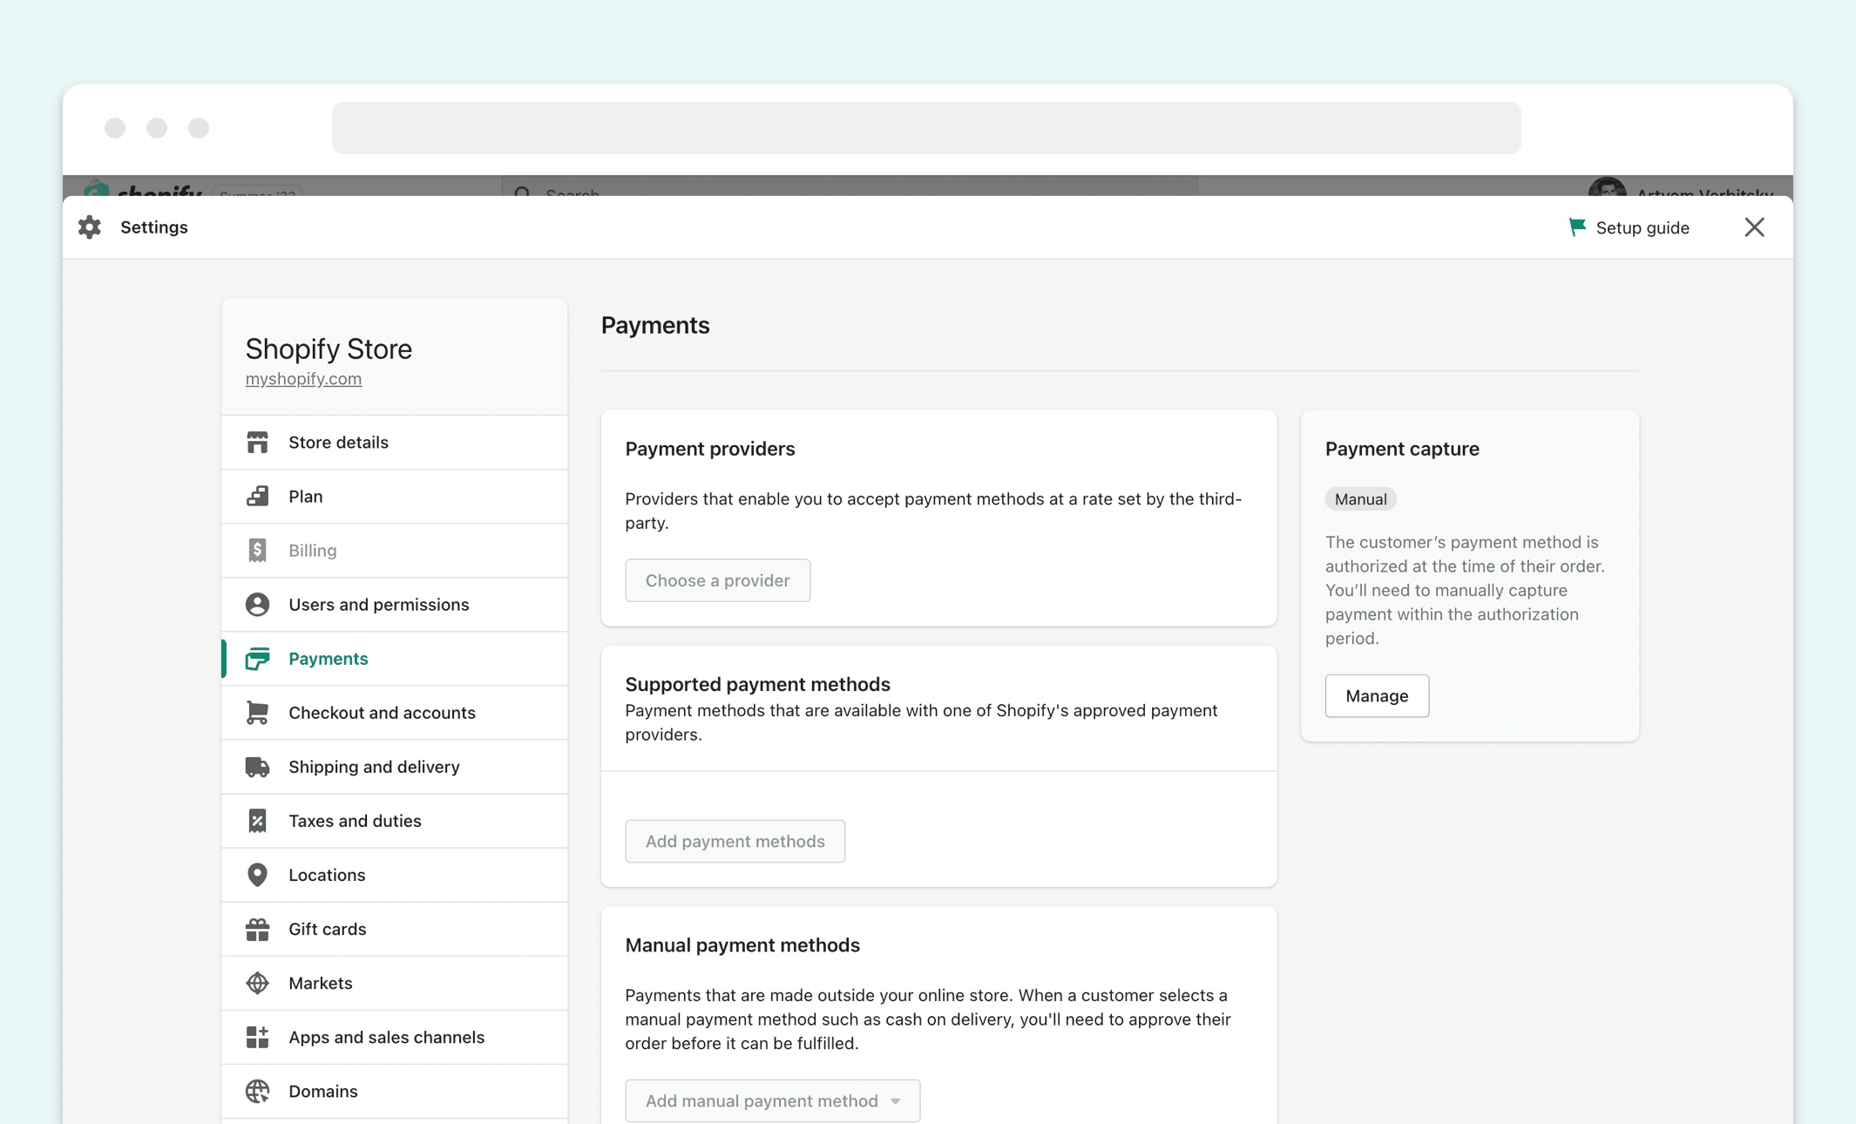Open Domains via the globe icon

point(258,1091)
